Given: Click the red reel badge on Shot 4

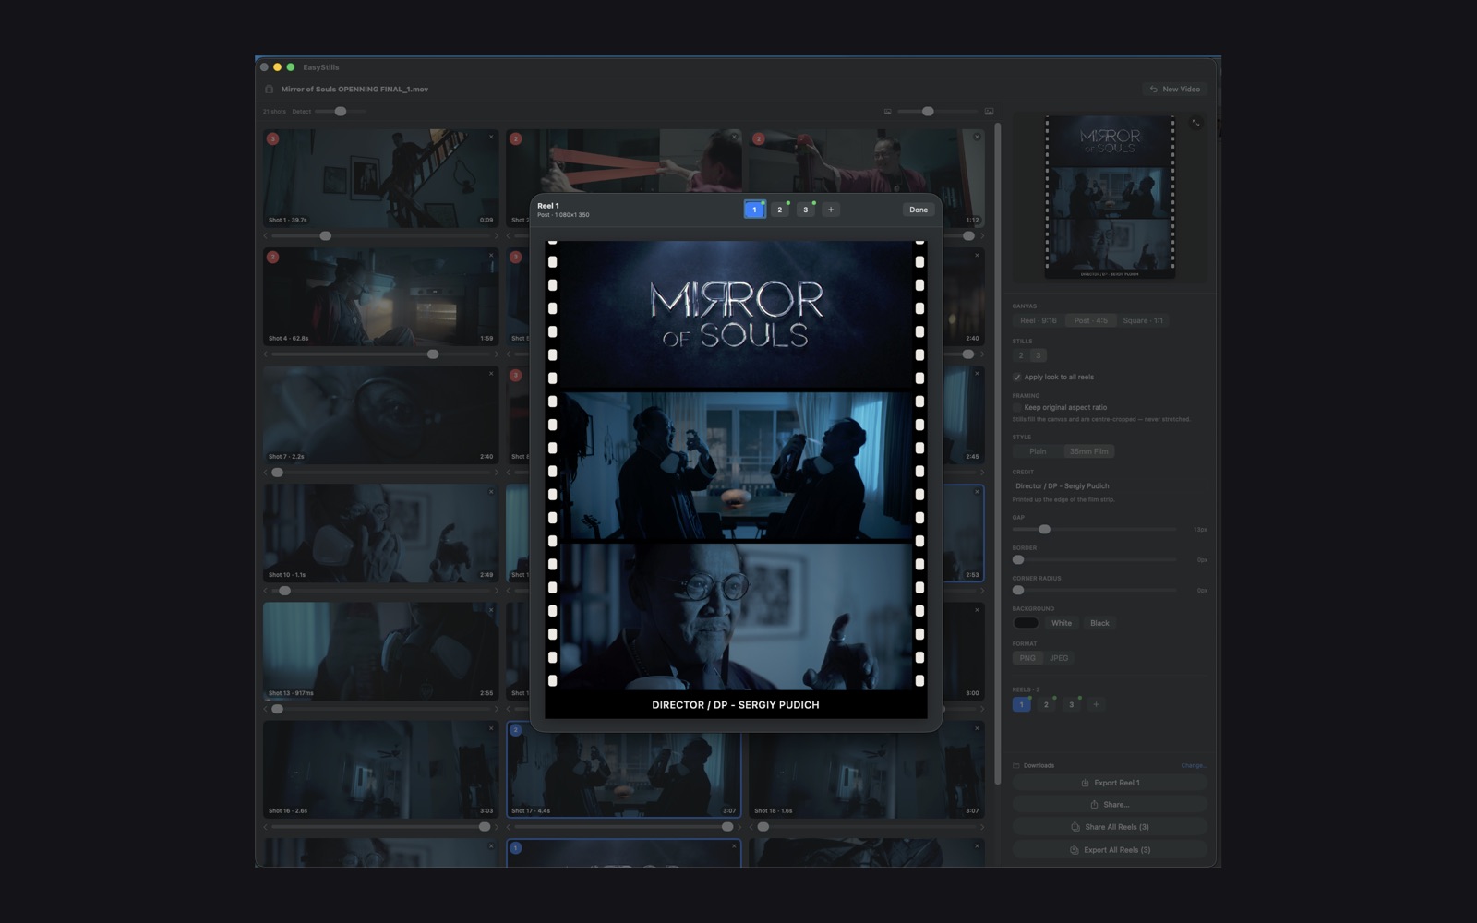Looking at the screenshot, I should pyautogui.click(x=272, y=257).
